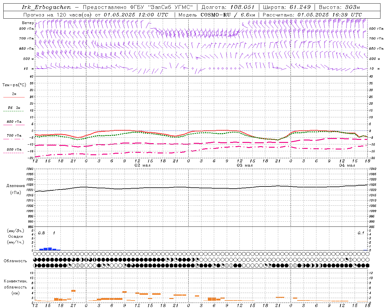Select the 04 мая date label

[x=347, y=165]
